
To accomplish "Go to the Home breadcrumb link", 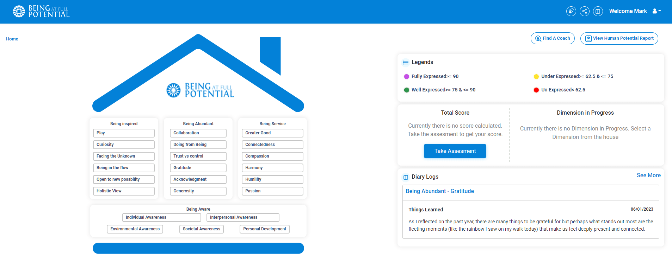I will point(12,39).
